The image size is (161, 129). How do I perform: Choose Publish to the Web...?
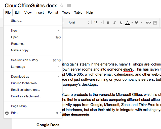pos(33,83)
